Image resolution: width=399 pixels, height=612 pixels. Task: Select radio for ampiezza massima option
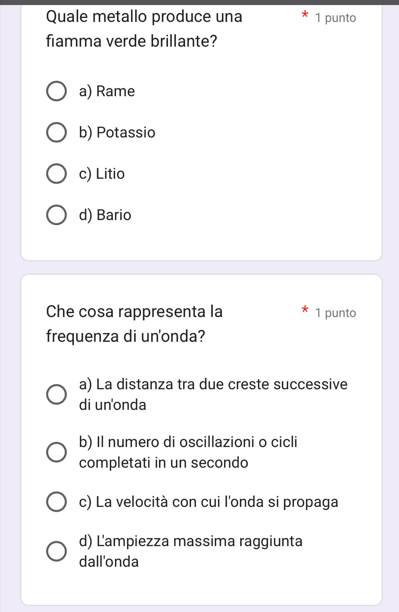point(56,551)
